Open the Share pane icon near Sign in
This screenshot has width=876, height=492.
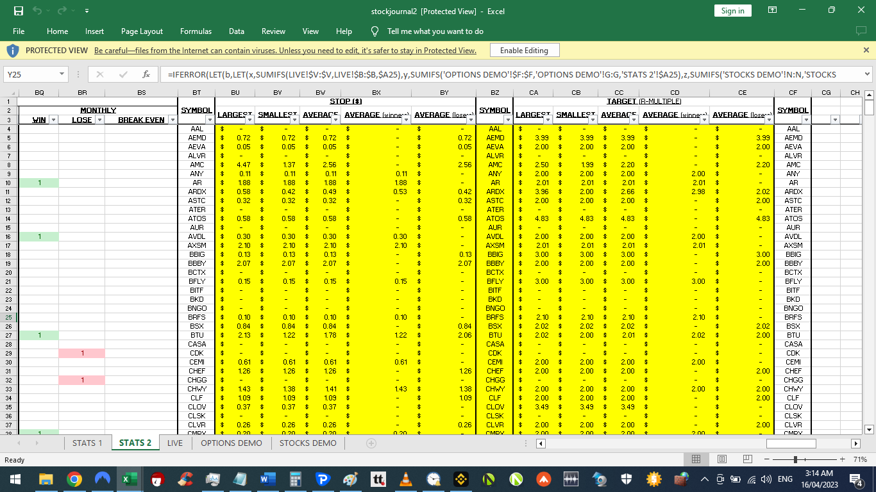(772, 11)
